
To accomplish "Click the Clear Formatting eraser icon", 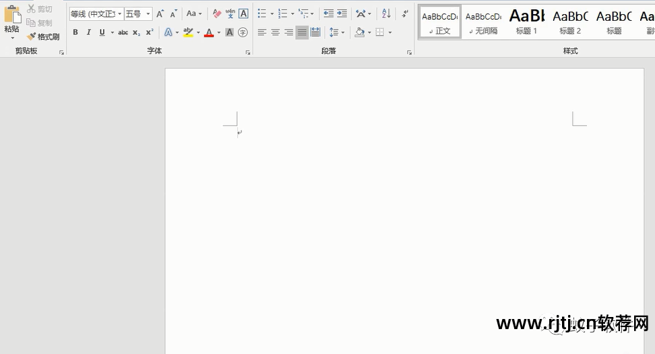I will 216,13.
